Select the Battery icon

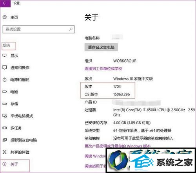coord(5,92)
